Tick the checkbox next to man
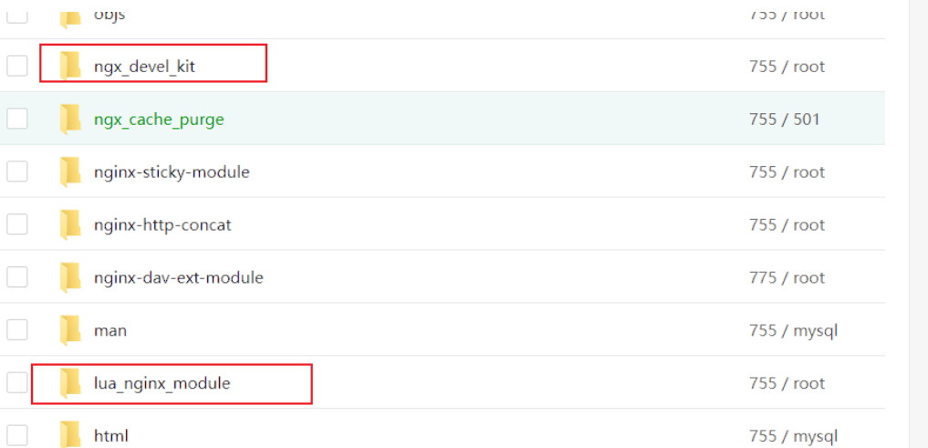Viewport: 928px width, 448px height. 17,330
